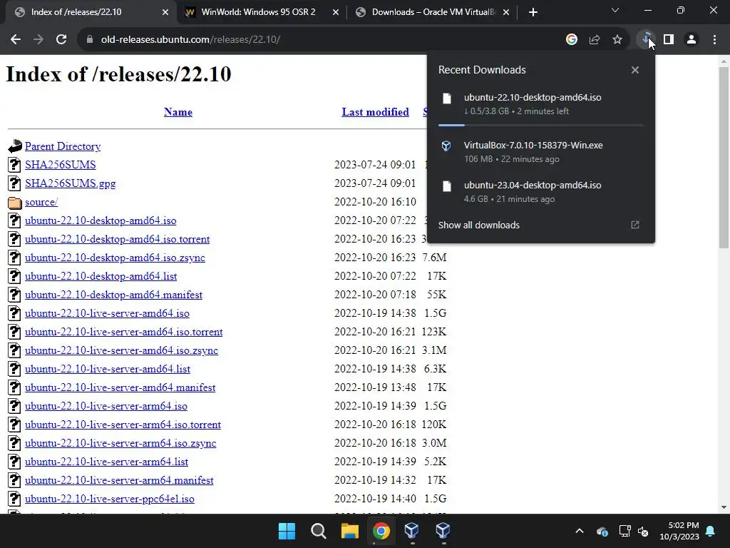Open the Parent Directory link
The width and height of the screenshot is (730, 548).
[x=63, y=146]
